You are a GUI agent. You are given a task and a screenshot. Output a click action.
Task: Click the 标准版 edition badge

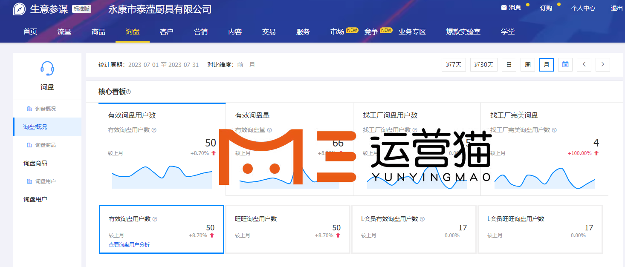point(81,9)
